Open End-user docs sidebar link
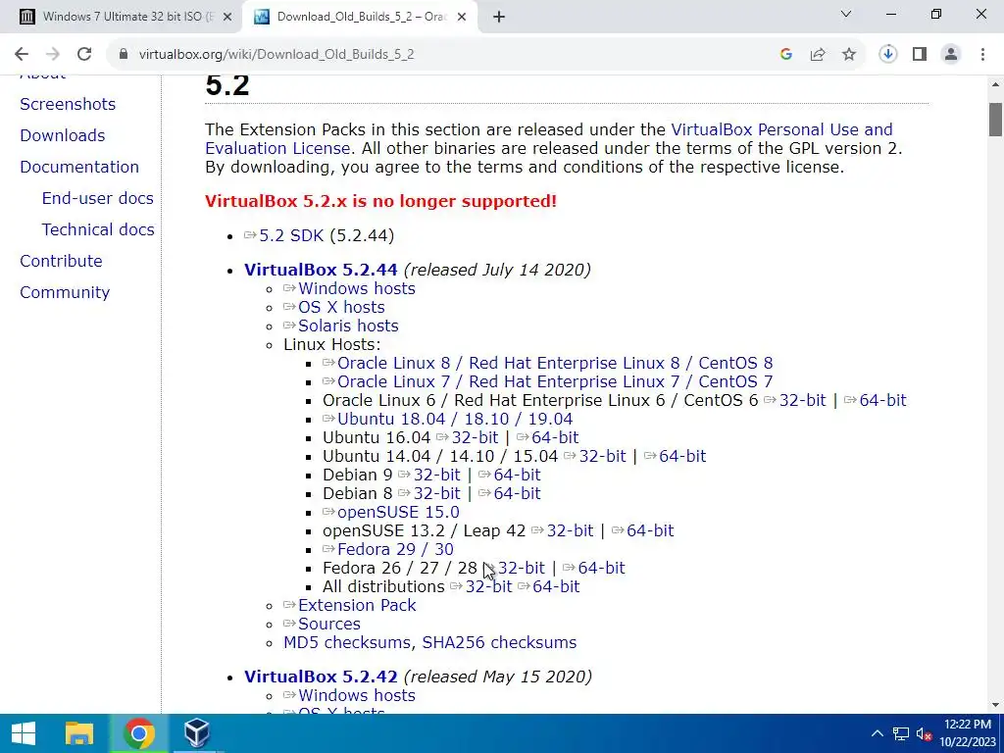This screenshot has width=1004, height=753. coord(98,198)
